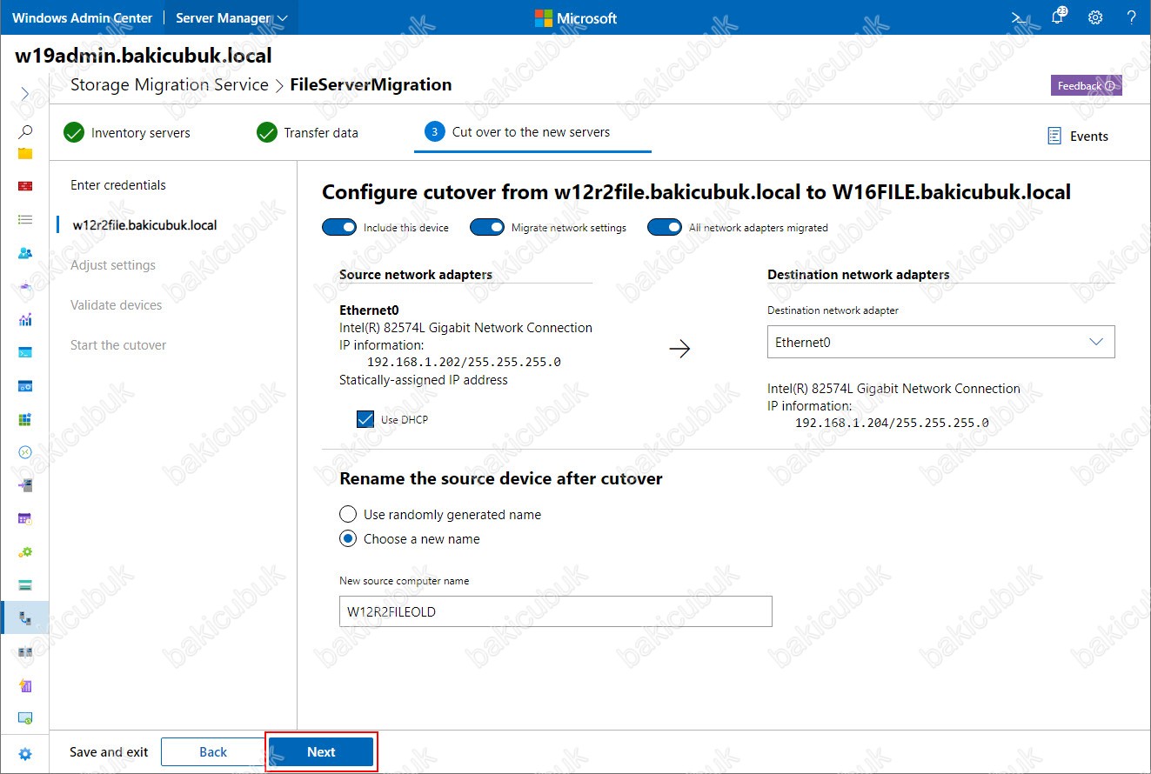
Task: Go to the Transfer data step tab
Action: pos(308,133)
